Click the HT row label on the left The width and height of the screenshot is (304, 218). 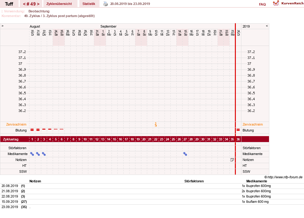tap(24, 166)
